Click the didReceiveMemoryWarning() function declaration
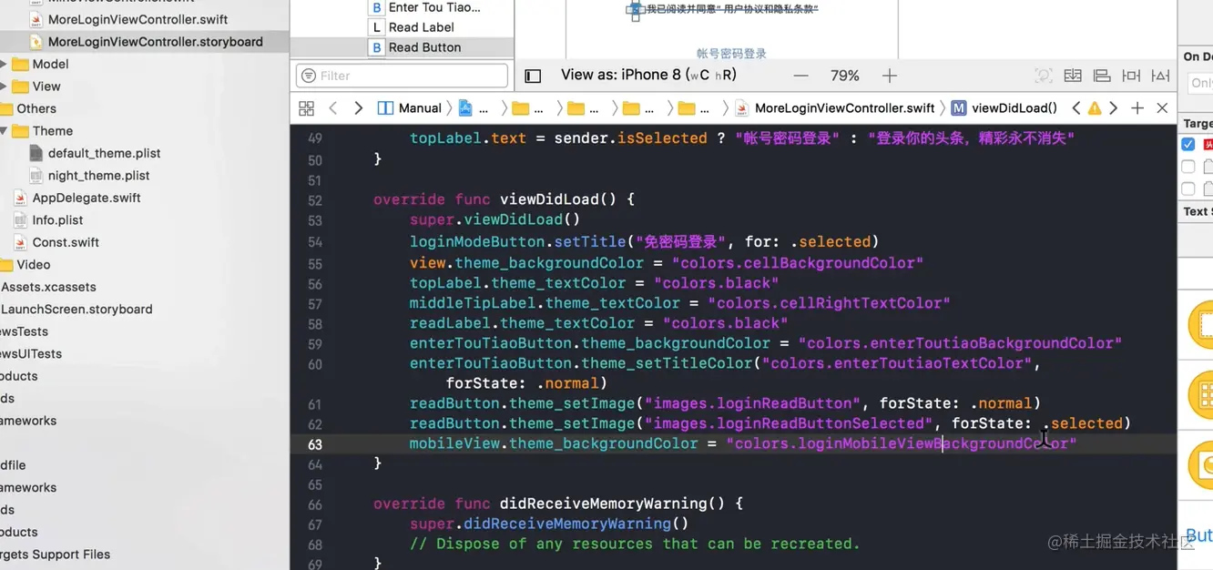The height and width of the screenshot is (570, 1213). [x=558, y=504]
